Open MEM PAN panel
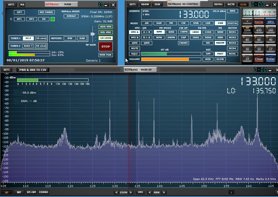Screen dimensions: 278x197 tap(106, 55)
